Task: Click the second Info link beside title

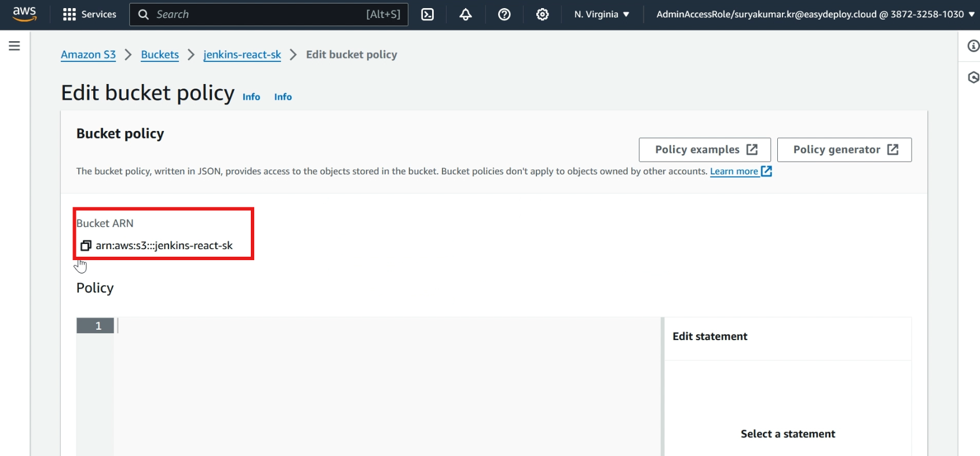Action: [x=283, y=97]
